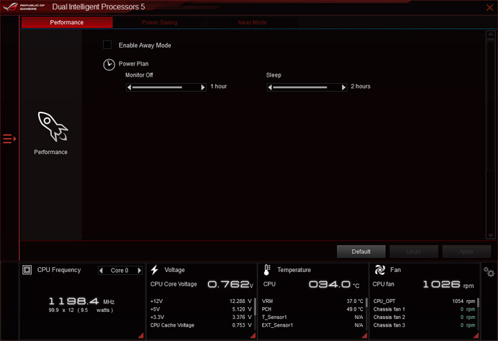The height and width of the screenshot is (341, 498).
Task: Expand the Voltage panel corner triangle
Action: pyautogui.click(x=253, y=335)
